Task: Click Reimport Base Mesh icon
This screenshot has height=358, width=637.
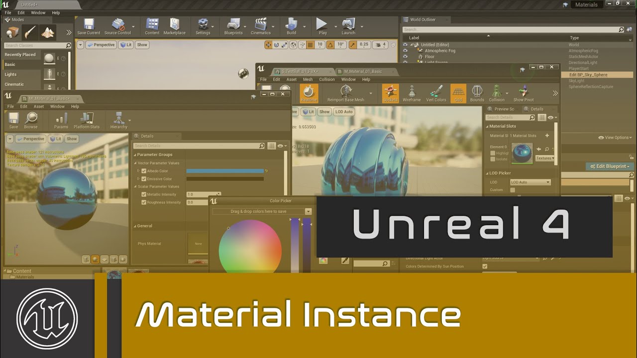Action: [x=346, y=93]
